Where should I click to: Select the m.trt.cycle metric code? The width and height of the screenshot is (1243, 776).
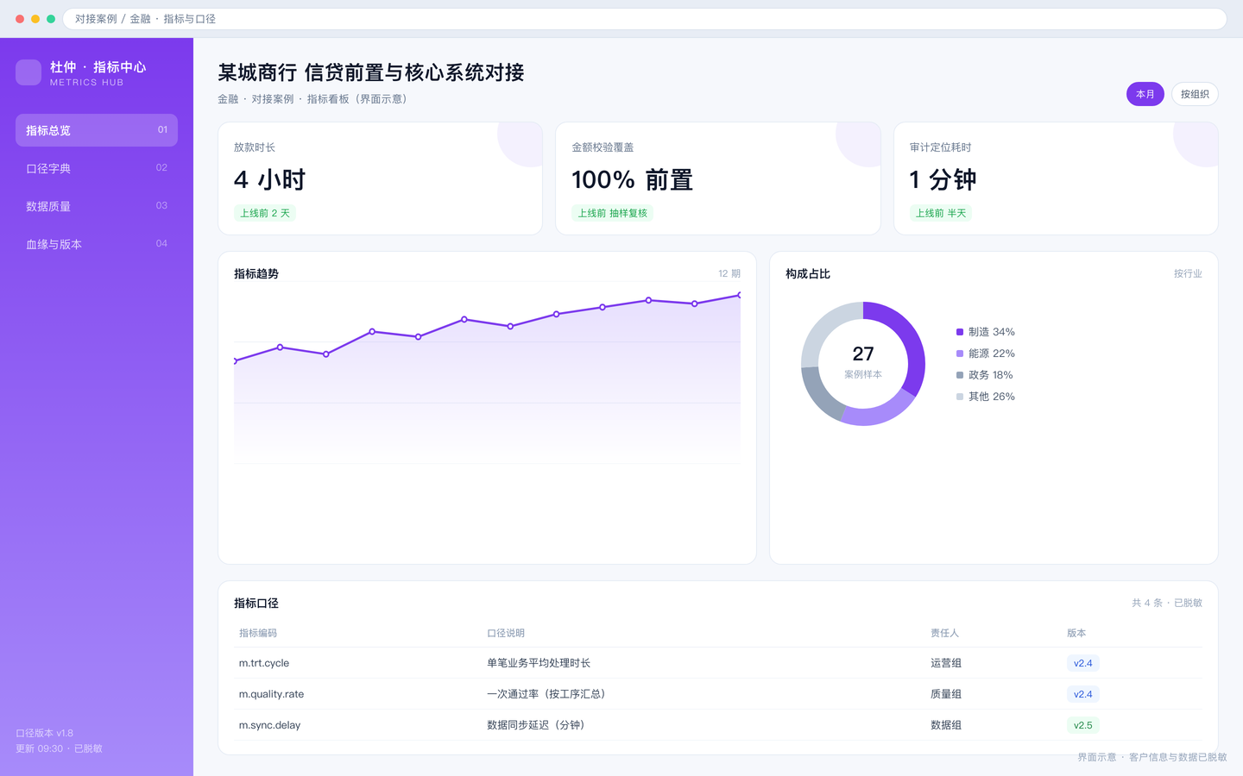tap(264, 663)
